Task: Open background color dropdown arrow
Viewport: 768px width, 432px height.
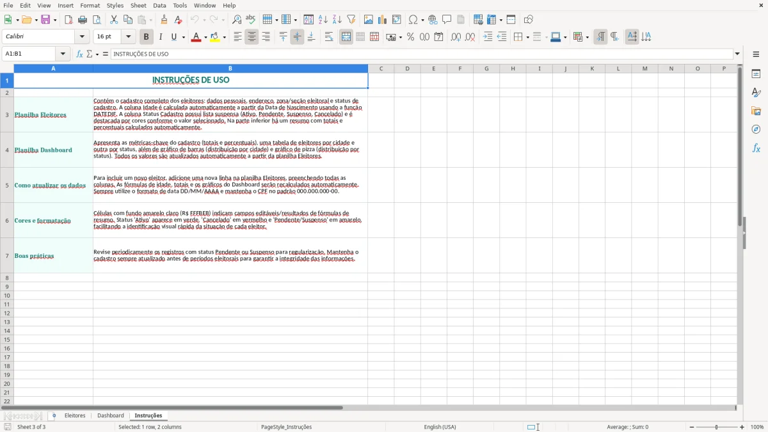Action: click(x=224, y=37)
